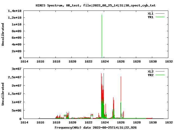
Task: Click the red XL1 legend line sample
Action: 160,14
